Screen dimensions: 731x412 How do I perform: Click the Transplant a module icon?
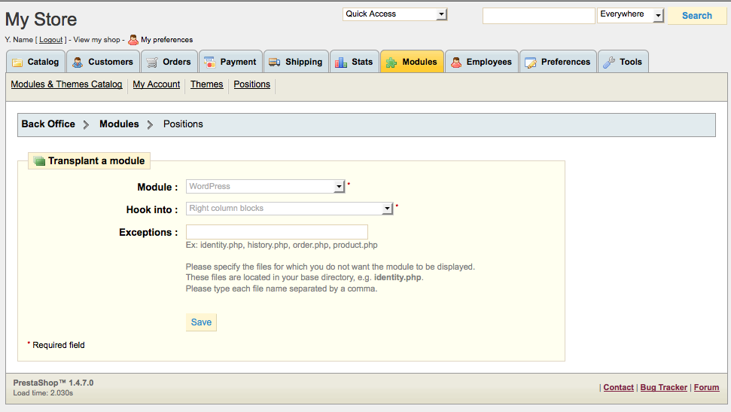[x=39, y=161]
